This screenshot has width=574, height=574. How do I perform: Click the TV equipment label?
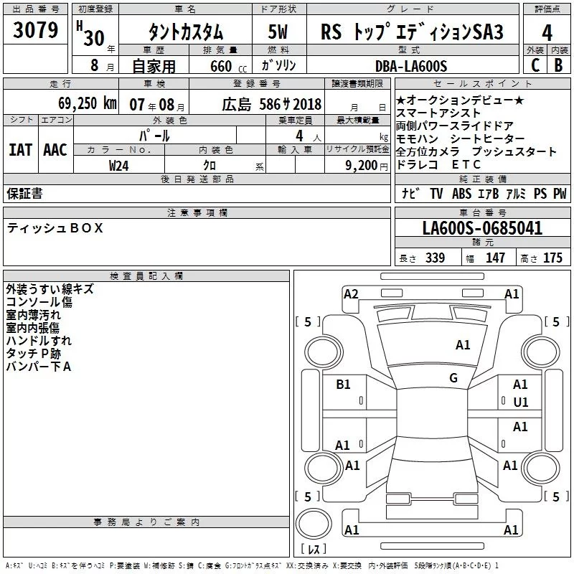436,194
